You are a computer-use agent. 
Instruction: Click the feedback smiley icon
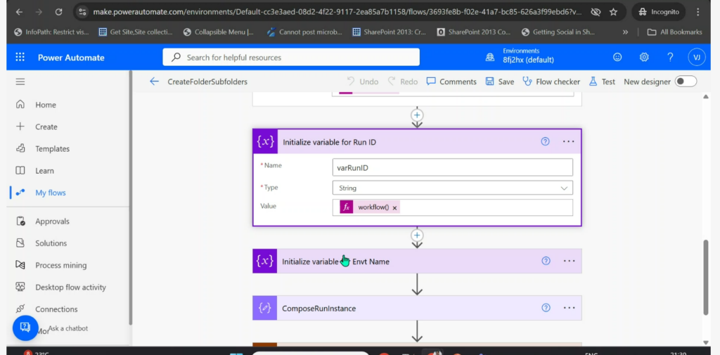(617, 57)
